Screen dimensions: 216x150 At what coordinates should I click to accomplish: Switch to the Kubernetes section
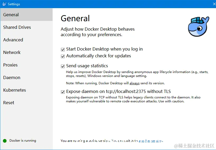pos(27,90)
